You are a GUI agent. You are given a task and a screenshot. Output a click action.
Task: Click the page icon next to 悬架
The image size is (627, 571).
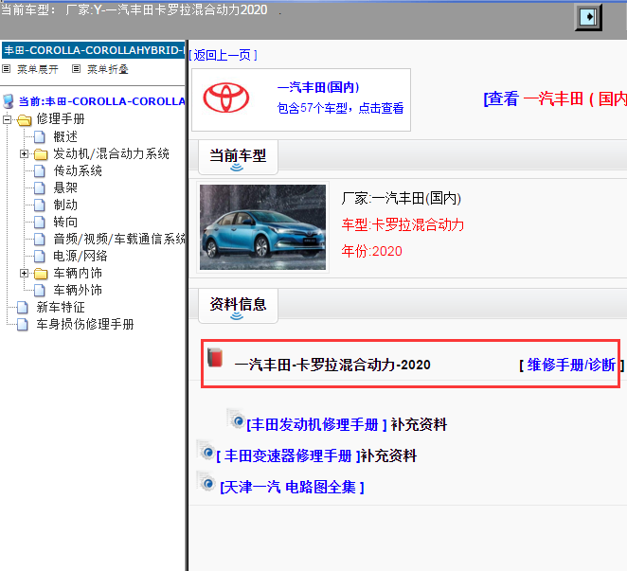tap(39, 188)
